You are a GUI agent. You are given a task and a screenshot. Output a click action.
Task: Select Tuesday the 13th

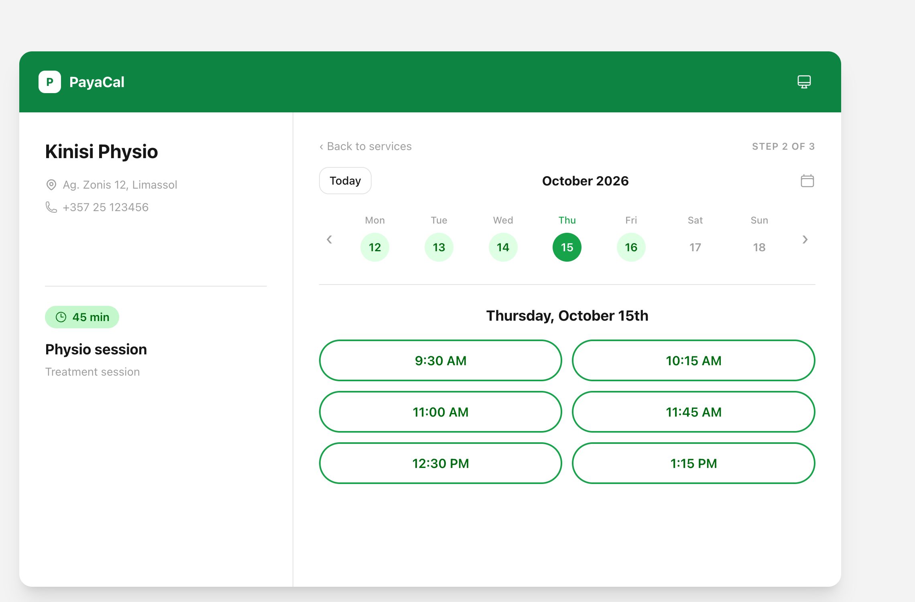[x=439, y=247]
